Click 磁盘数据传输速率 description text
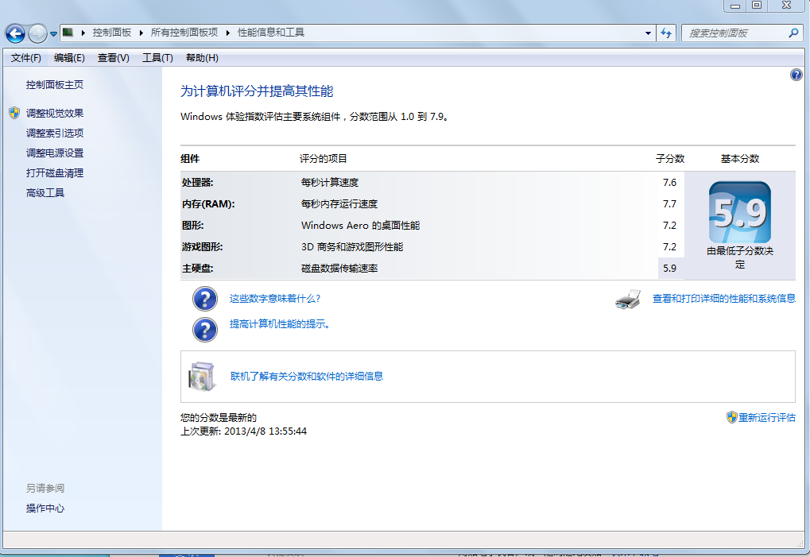 pyautogui.click(x=339, y=269)
